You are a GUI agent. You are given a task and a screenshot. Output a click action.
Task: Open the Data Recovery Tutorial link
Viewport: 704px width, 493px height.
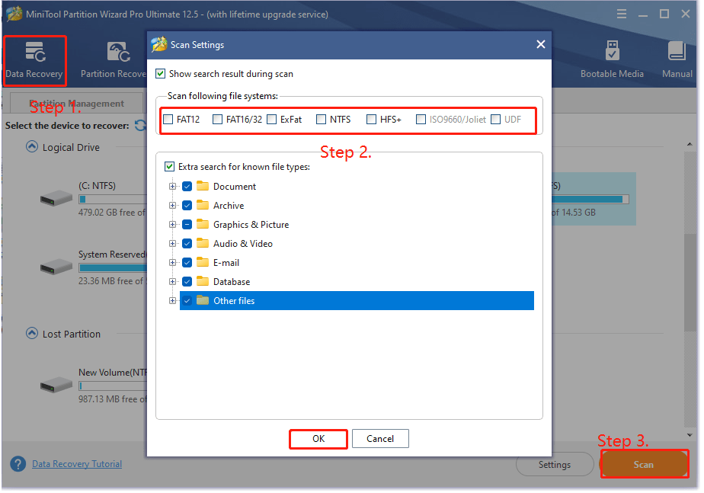tap(76, 463)
